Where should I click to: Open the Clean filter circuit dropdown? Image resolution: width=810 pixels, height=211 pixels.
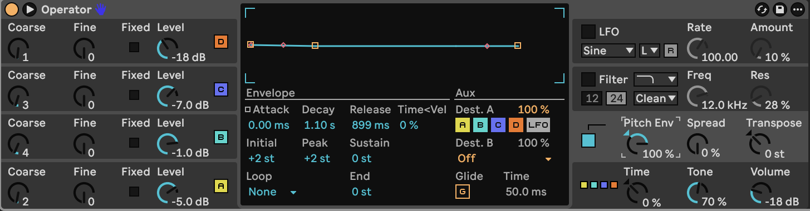point(656,99)
